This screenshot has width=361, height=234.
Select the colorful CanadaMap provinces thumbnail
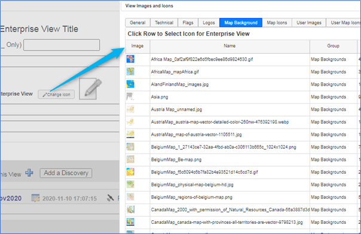pyautogui.click(x=130, y=222)
